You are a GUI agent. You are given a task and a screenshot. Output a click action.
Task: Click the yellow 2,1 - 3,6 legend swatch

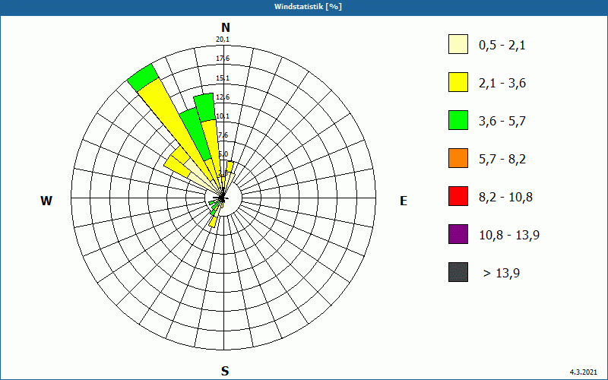pyautogui.click(x=458, y=82)
